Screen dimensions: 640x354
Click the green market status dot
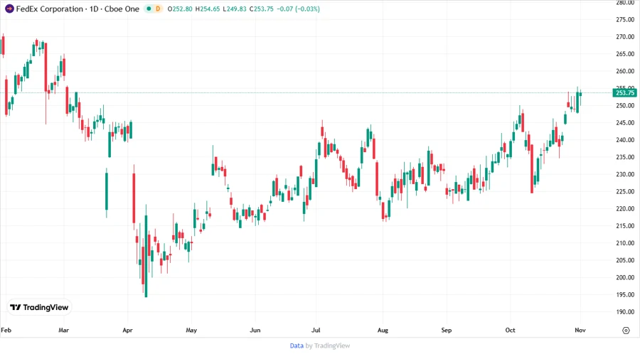(149, 9)
